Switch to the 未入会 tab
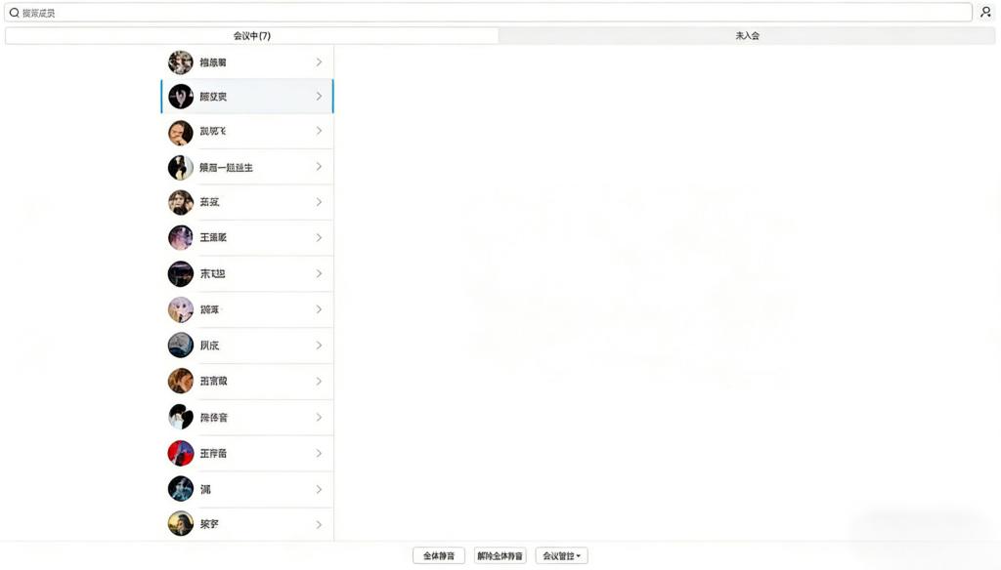This screenshot has height=570, width=1001. 747,36
